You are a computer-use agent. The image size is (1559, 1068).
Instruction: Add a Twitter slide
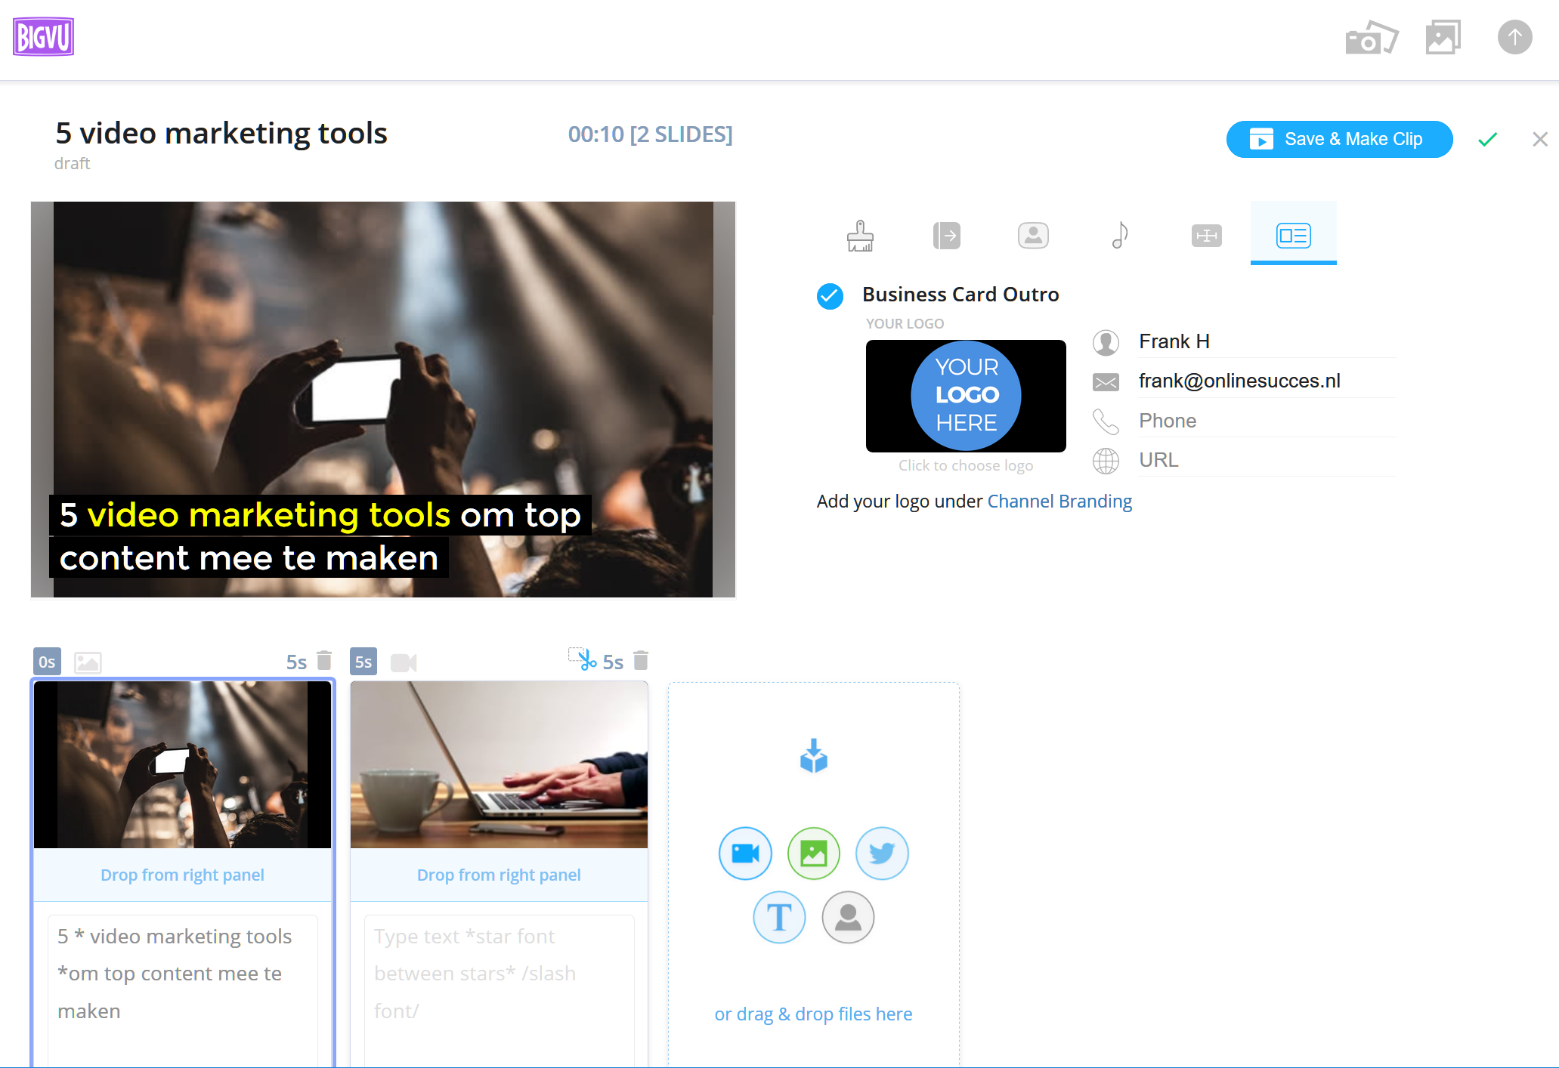882,853
